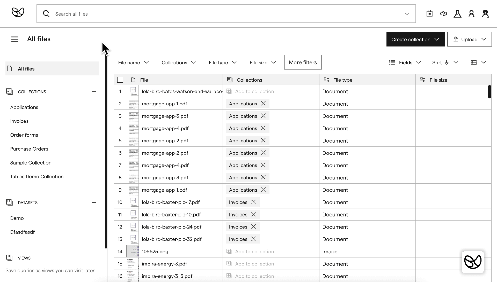The width and height of the screenshot is (497, 282).
Task: Click the search magnifier icon
Action: pos(46,14)
